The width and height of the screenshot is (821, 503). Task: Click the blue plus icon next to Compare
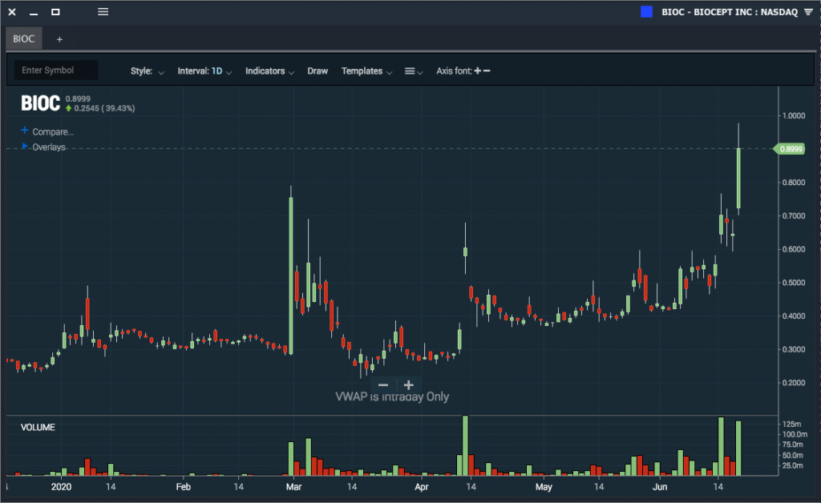click(x=23, y=131)
